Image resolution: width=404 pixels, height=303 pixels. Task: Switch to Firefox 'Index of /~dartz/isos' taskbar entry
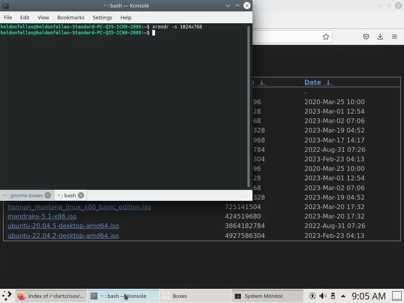click(x=51, y=296)
